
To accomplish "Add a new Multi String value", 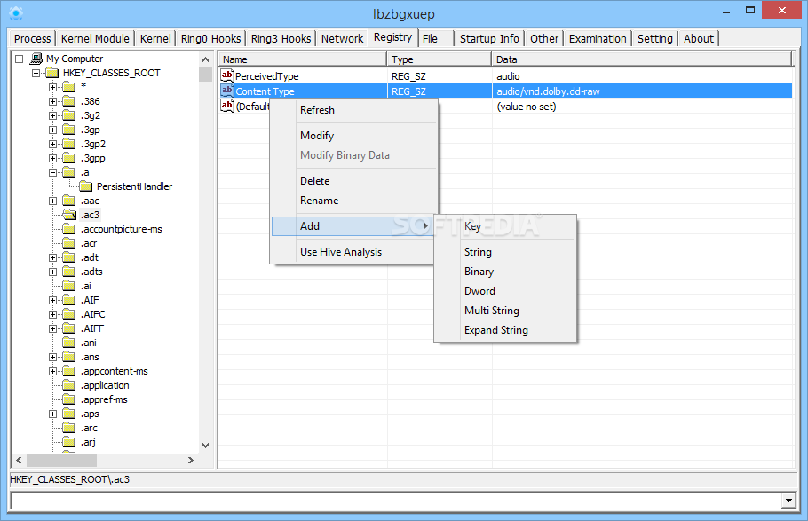I will [x=505, y=311].
